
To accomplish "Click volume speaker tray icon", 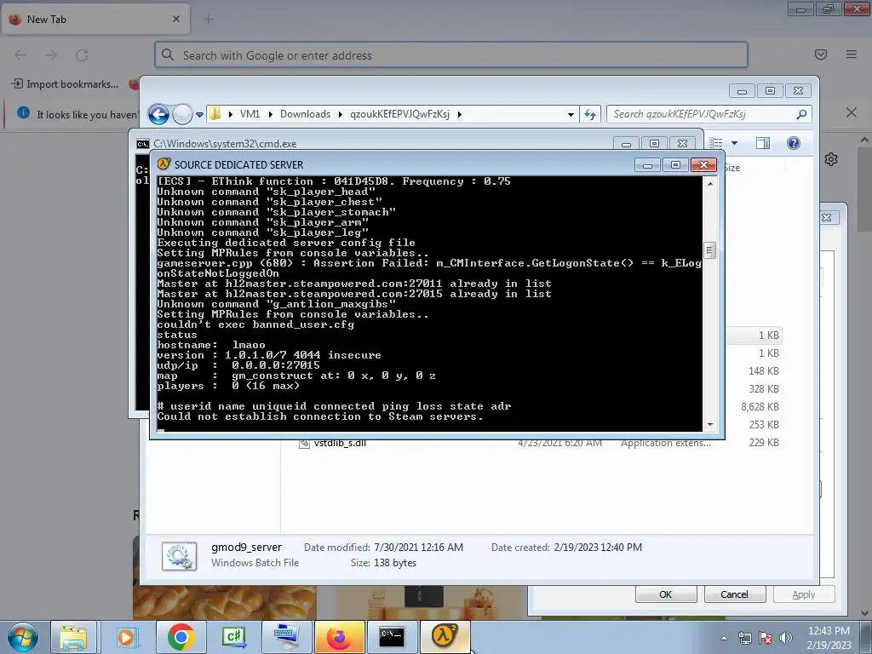I will click(786, 638).
